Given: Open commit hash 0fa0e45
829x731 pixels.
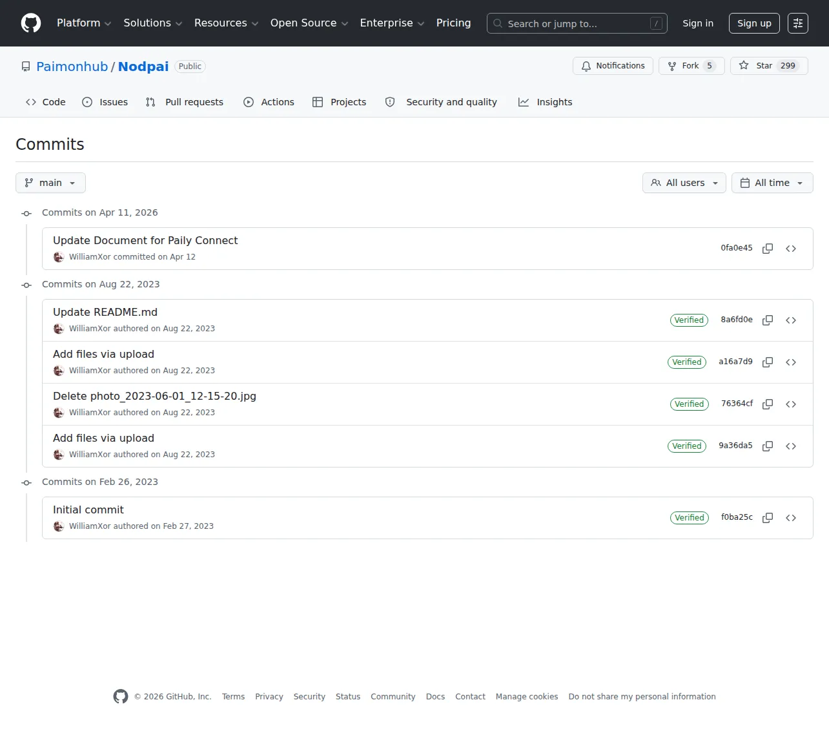Looking at the screenshot, I should click(x=737, y=248).
